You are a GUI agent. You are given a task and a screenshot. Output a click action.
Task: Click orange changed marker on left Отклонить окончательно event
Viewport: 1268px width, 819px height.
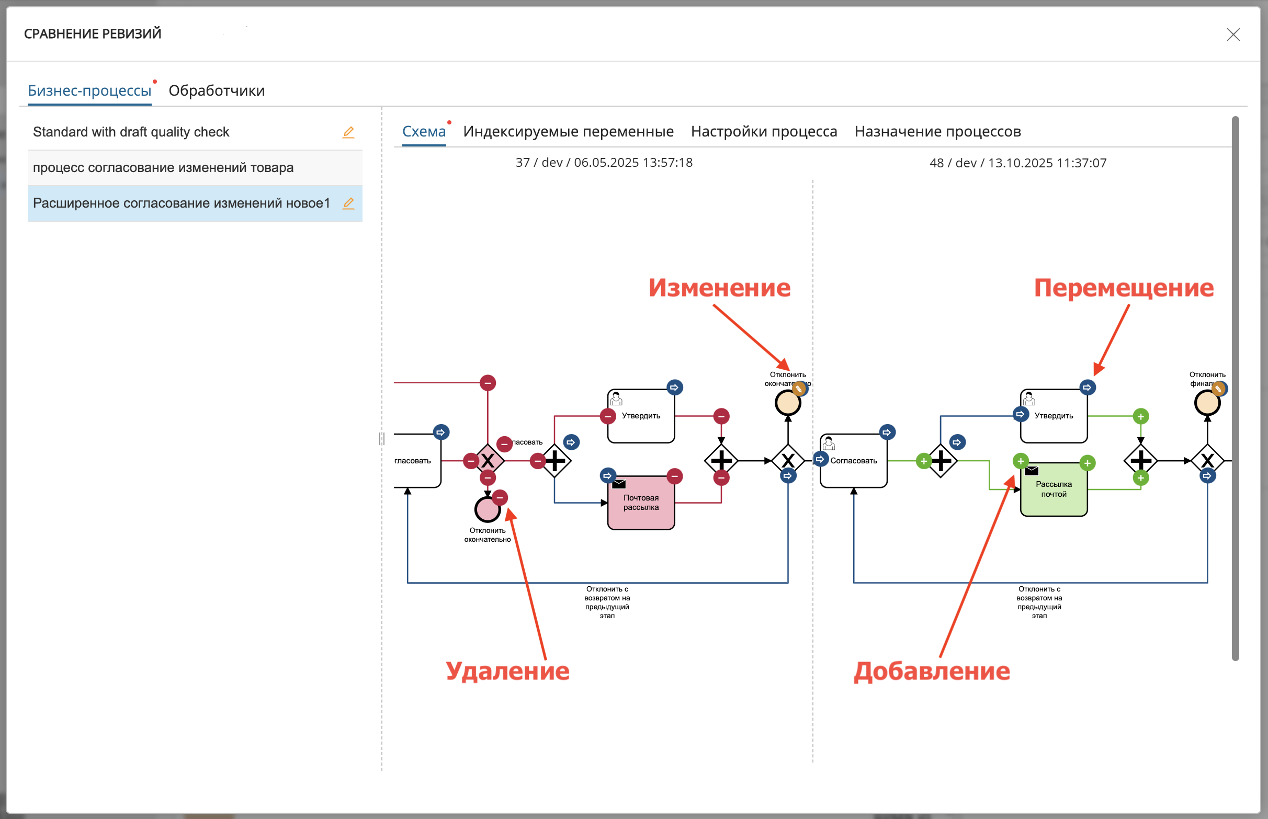coord(798,389)
